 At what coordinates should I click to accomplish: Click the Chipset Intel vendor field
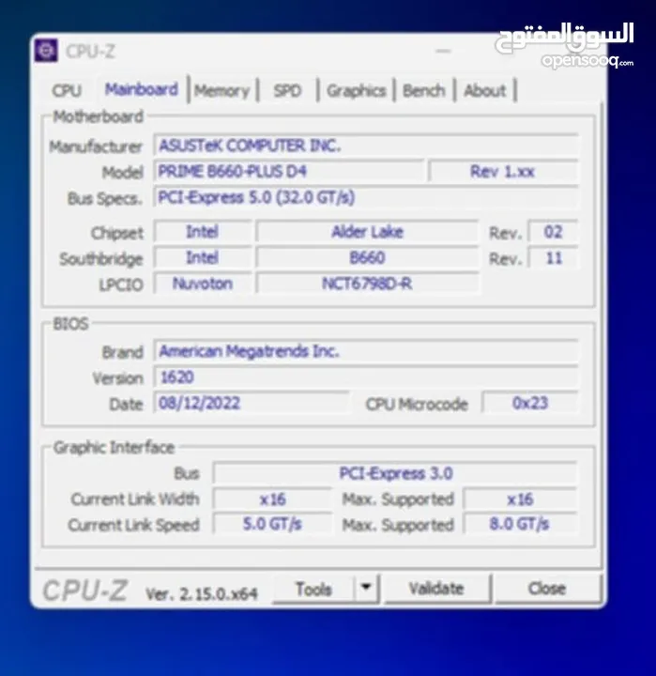pos(202,232)
